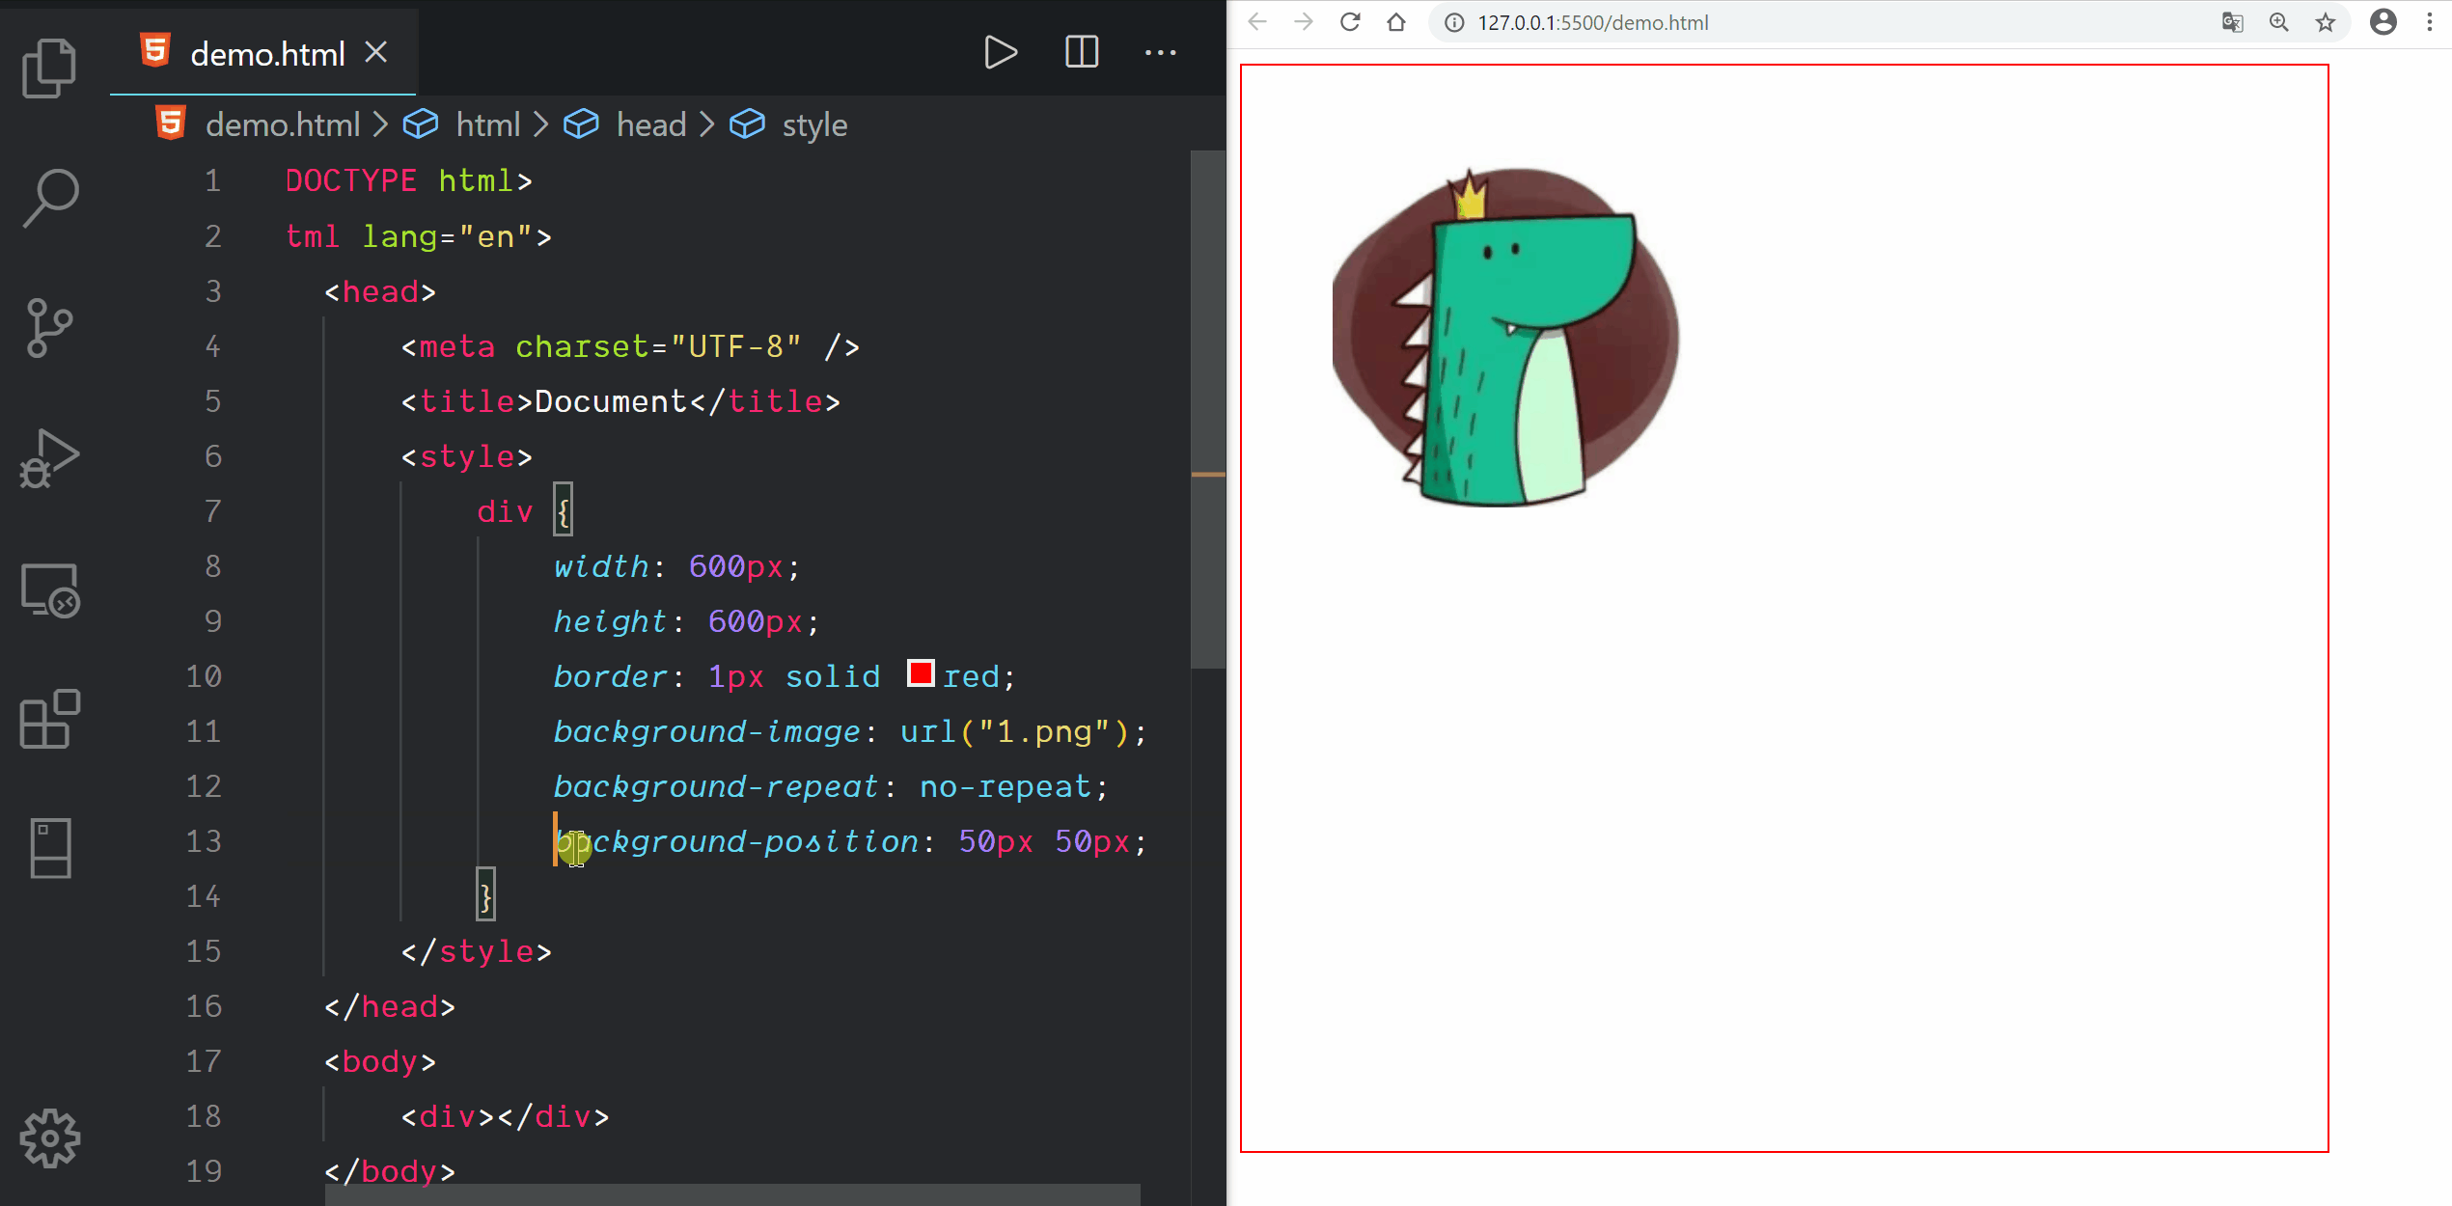This screenshot has width=2452, height=1206.
Task: Click the address bar URL 127.0.0.1:5500/demo.html
Action: (x=1592, y=22)
